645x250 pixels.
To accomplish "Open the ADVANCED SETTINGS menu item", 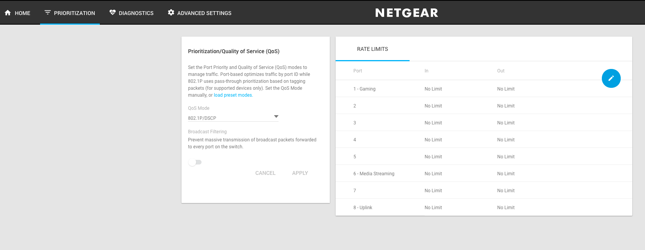I will click(200, 13).
